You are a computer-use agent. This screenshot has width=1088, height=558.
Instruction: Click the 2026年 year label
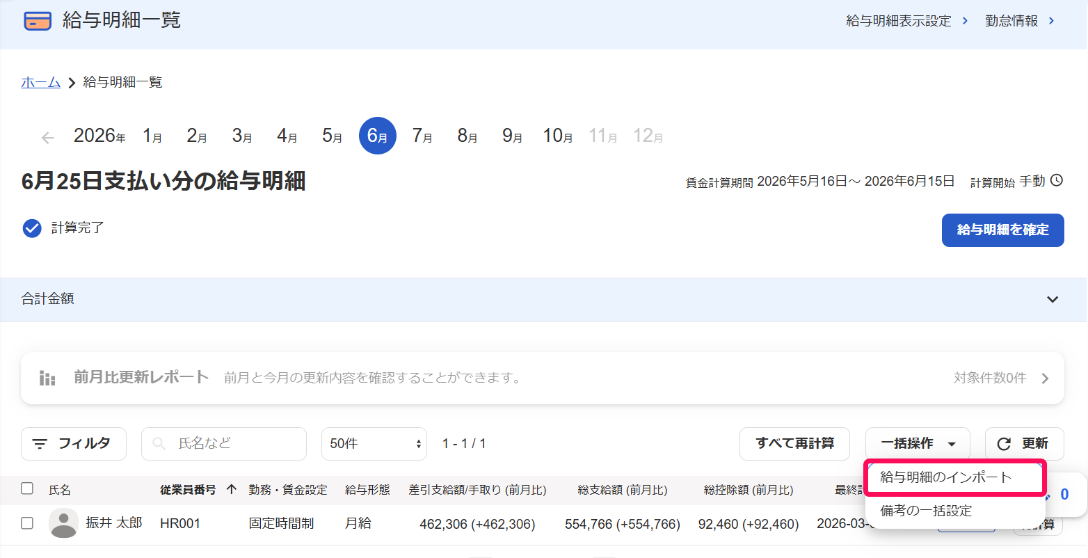coord(99,136)
